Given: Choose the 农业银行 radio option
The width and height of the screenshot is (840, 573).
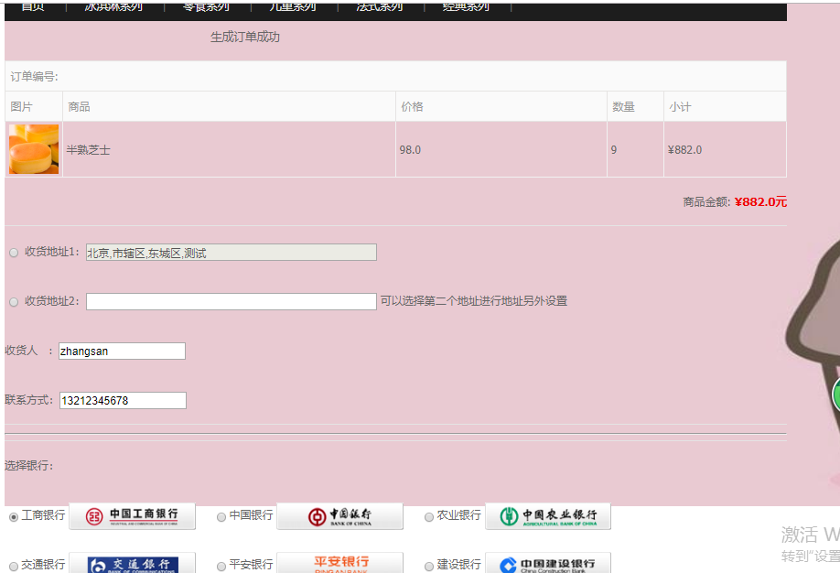Looking at the screenshot, I should click(x=429, y=517).
